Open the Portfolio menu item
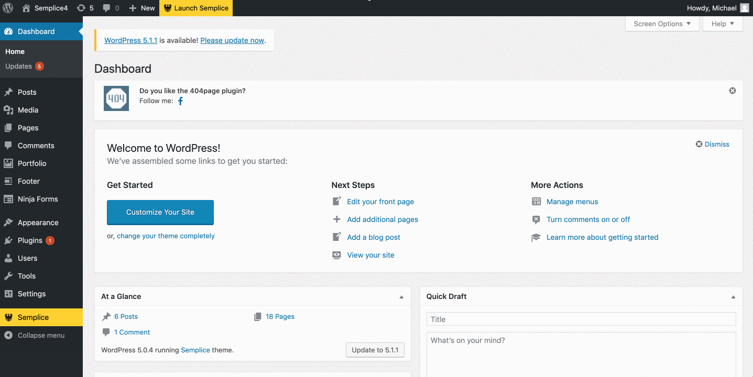753x377 pixels. click(x=32, y=163)
